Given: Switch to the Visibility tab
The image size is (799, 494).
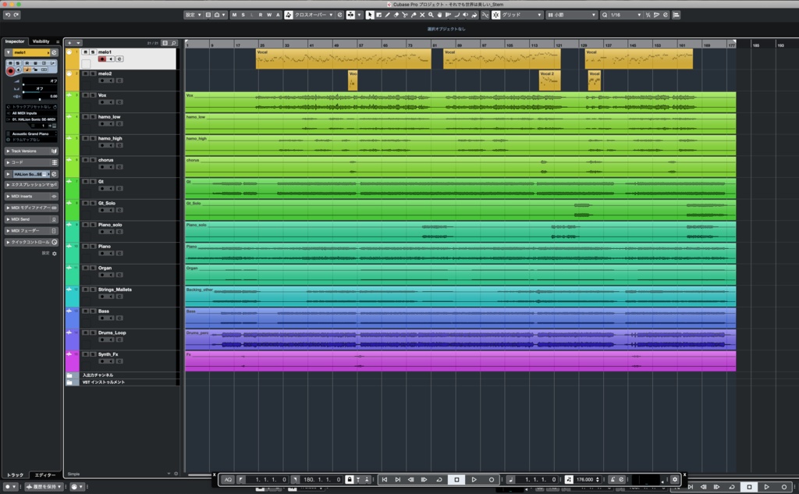Looking at the screenshot, I should pos(41,41).
